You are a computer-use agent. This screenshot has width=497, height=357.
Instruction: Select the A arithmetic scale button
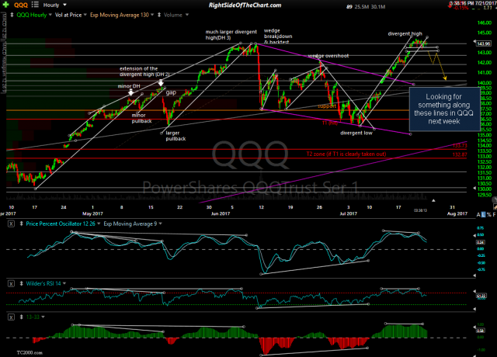(478, 215)
